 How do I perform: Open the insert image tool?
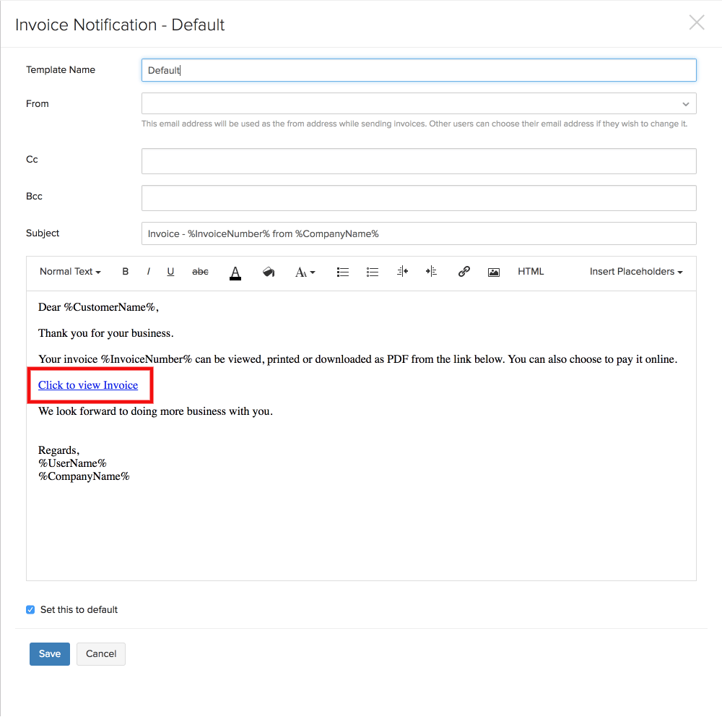(493, 271)
